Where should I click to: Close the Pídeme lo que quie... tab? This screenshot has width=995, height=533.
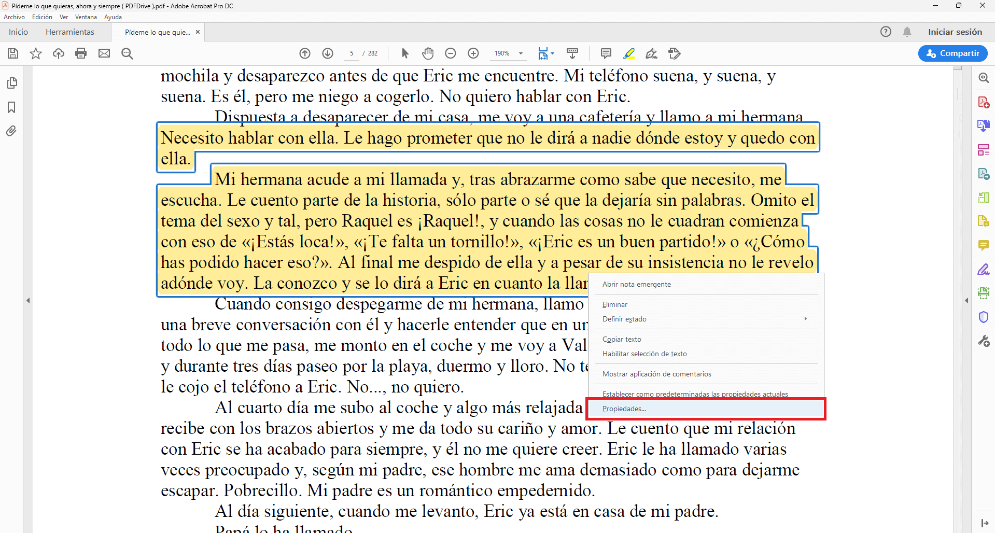[198, 32]
